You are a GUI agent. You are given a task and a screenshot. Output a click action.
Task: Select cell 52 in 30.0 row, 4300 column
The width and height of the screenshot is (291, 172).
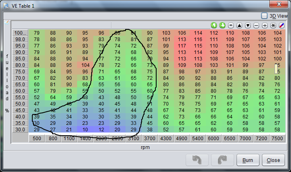pyautogui.click(x=166, y=130)
